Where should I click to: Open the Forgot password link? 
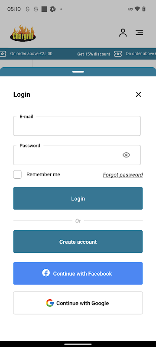(x=123, y=175)
